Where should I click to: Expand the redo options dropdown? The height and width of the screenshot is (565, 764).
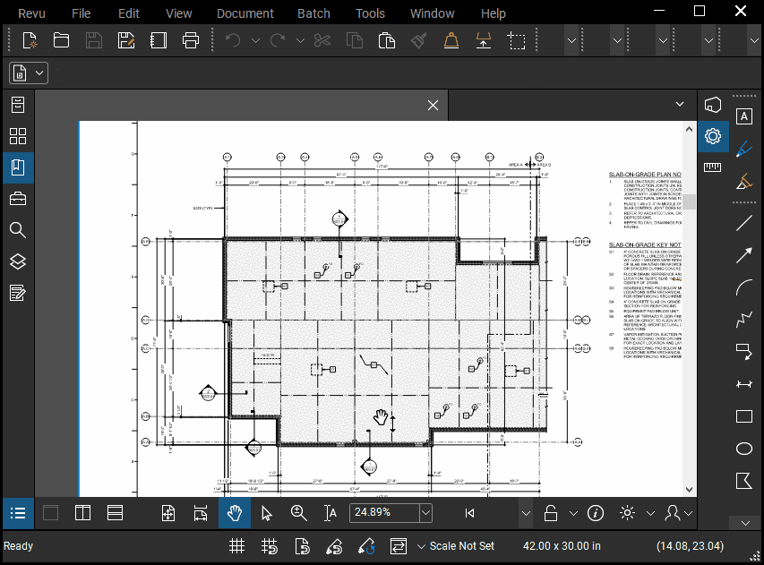click(300, 40)
